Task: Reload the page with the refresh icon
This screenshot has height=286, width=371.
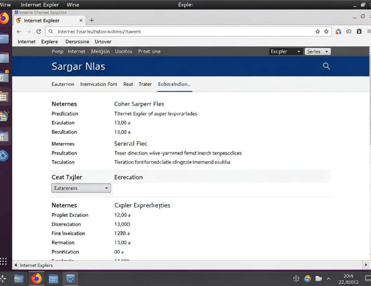Action: [x=39, y=31]
